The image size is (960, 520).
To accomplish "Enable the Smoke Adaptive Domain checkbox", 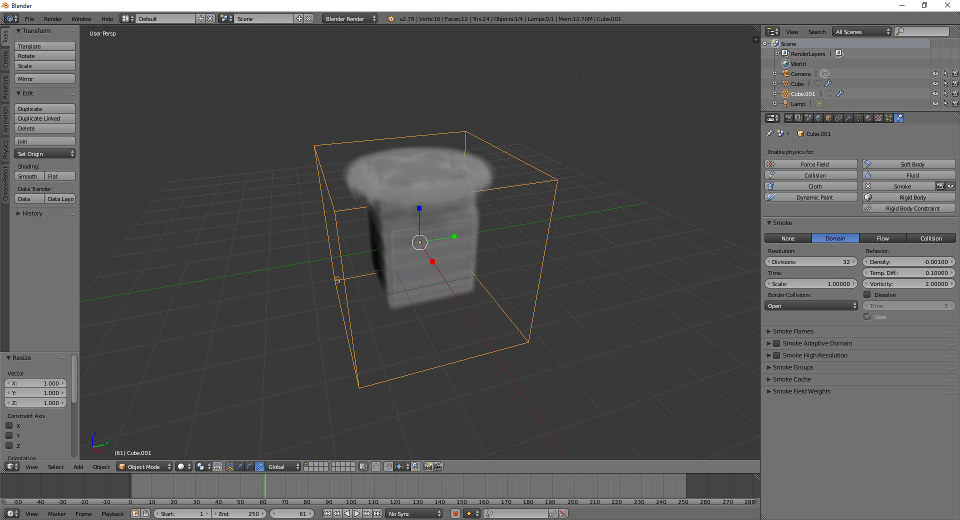I will [776, 343].
